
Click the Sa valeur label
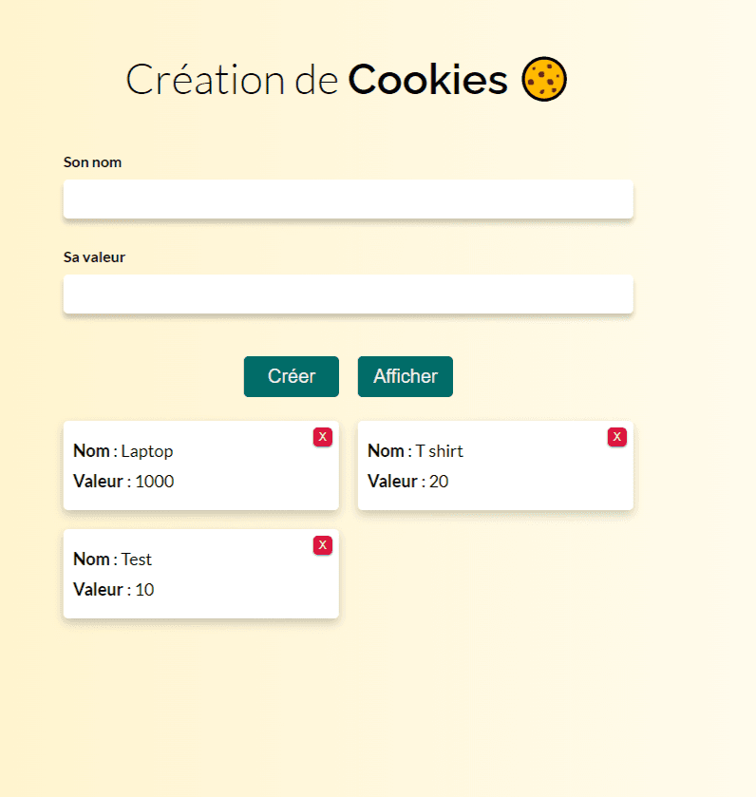point(93,257)
